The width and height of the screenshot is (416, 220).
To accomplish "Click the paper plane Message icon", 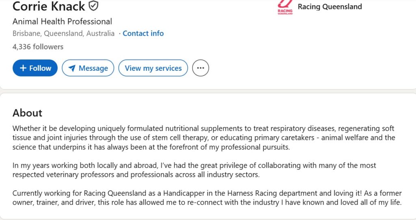I will tap(72, 68).
